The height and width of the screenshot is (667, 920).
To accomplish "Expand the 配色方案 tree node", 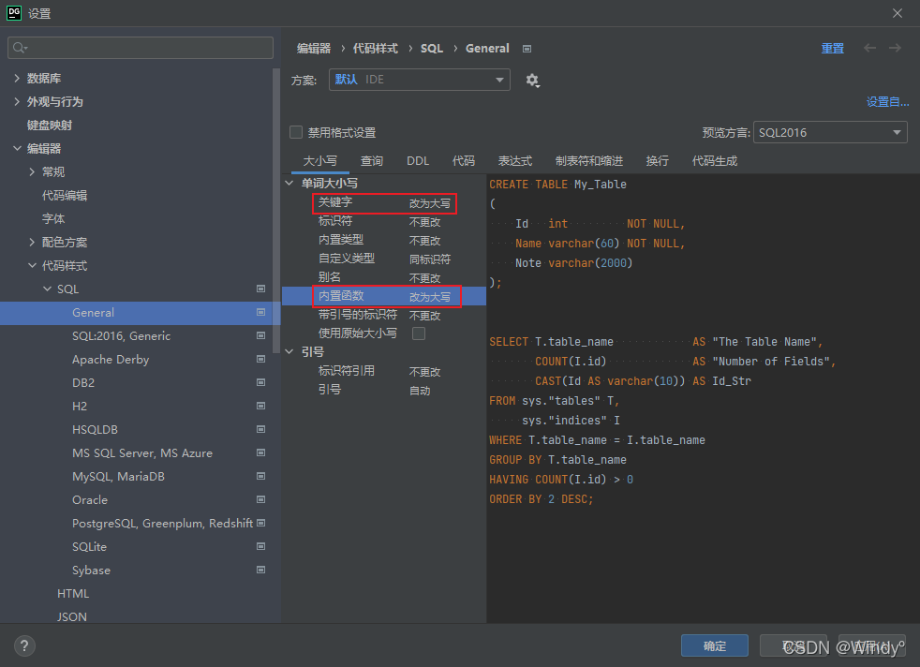I will click(x=32, y=243).
